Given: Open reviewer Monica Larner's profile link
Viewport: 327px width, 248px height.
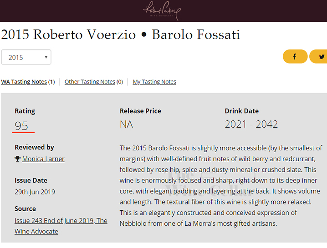Looking at the screenshot, I should (43, 159).
